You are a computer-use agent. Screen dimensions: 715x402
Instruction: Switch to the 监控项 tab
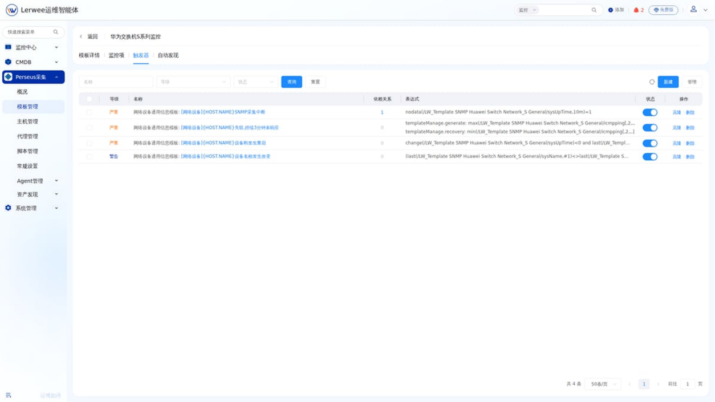click(x=116, y=55)
